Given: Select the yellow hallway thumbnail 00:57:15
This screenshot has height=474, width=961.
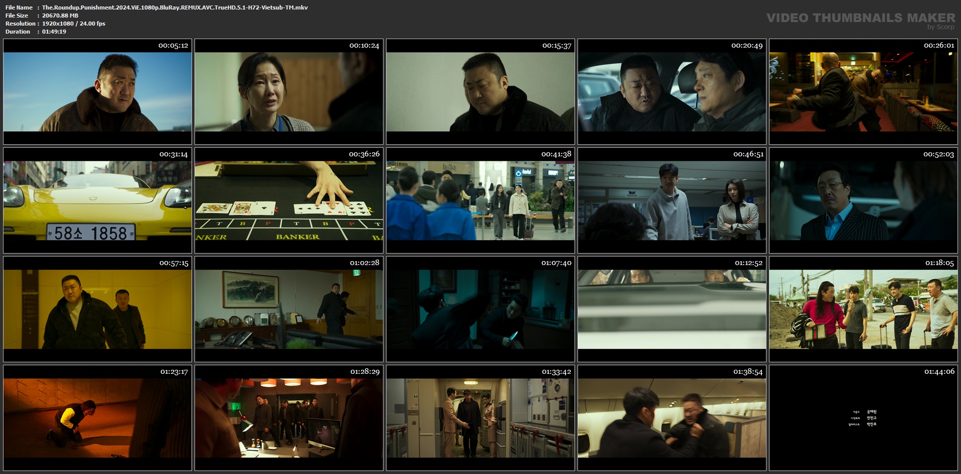Looking at the screenshot, I should 97,309.
